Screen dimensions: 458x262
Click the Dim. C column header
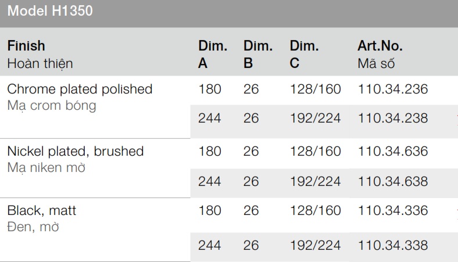(304, 55)
